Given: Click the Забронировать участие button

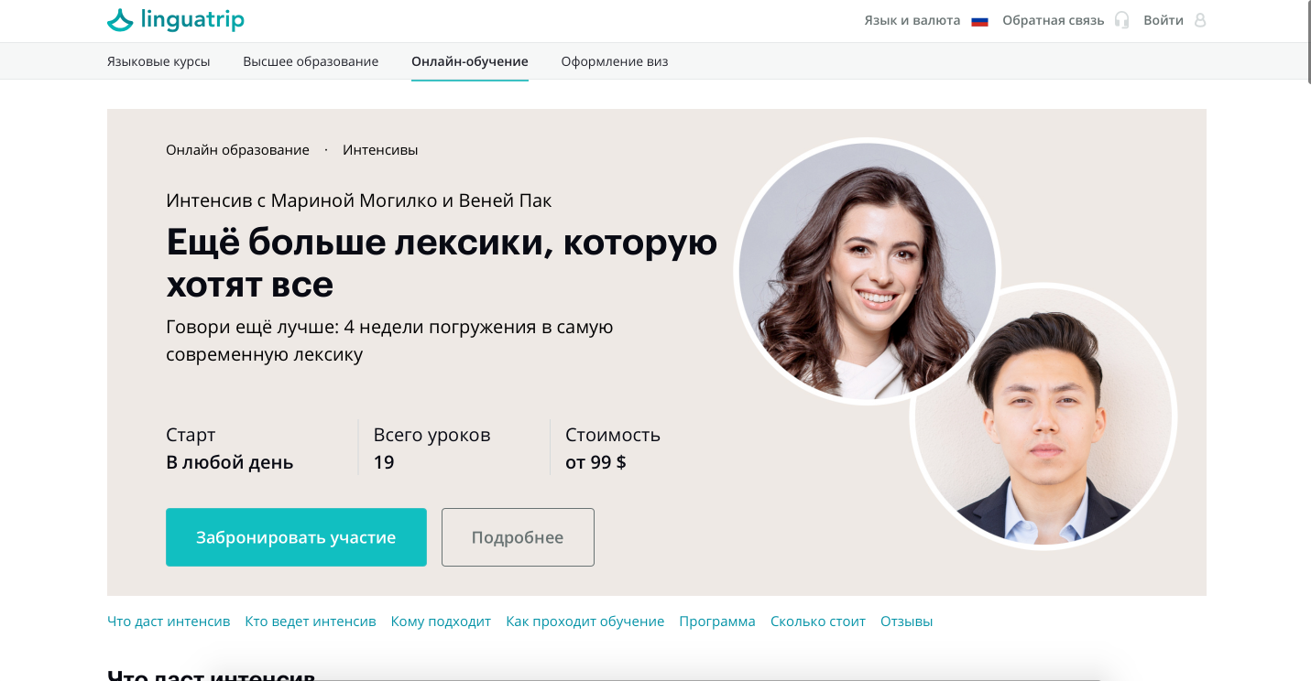Looking at the screenshot, I should pyautogui.click(x=296, y=537).
